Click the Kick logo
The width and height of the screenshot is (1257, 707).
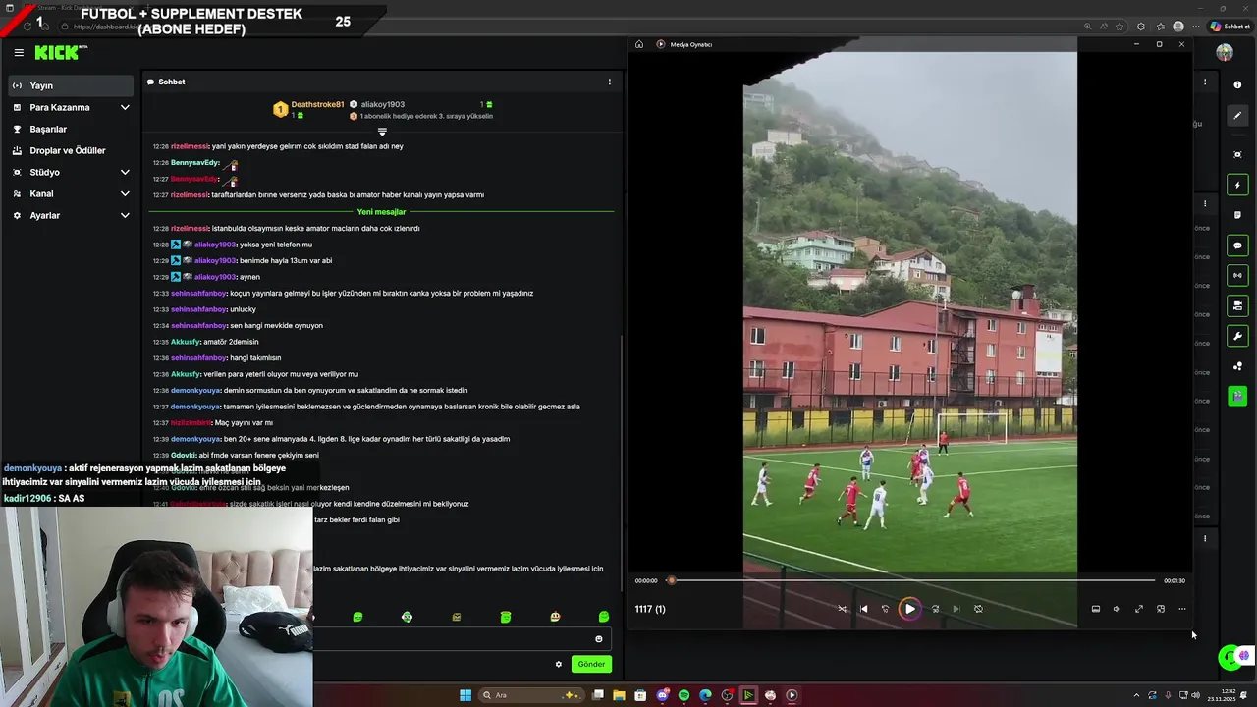pyautogui.click(x=59, y=53)
